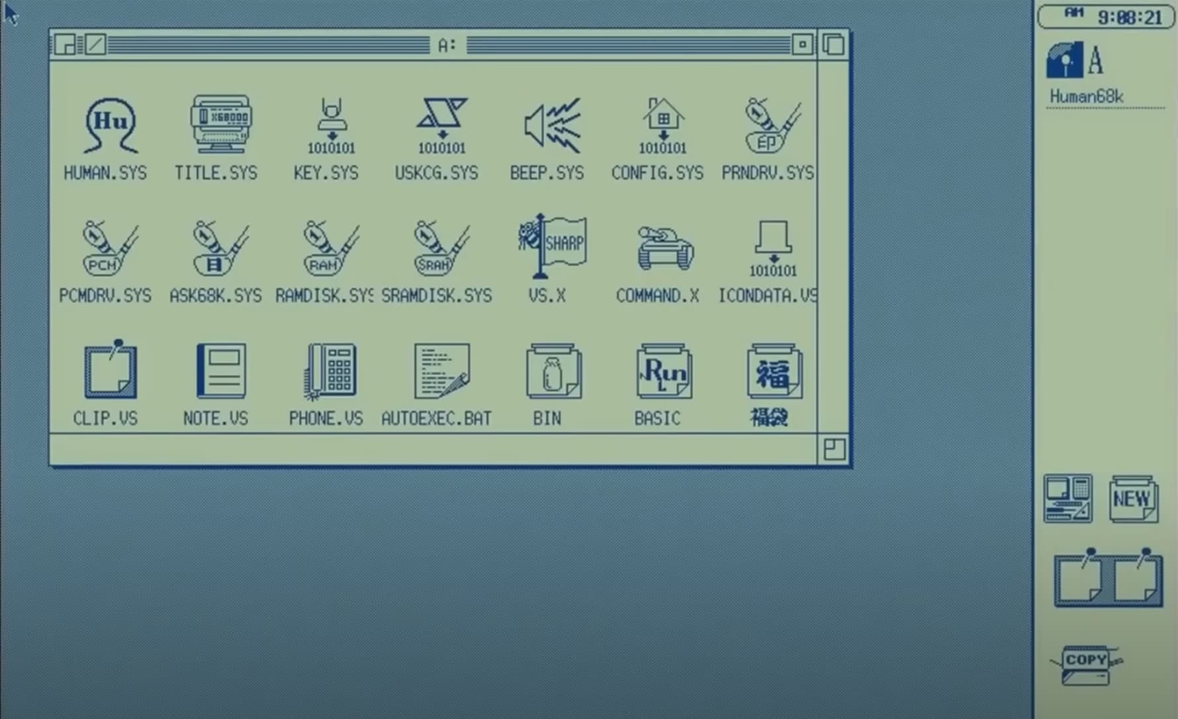The image size is (1178, 719).
Task: Open the 福袋 folder icon
Action: point(774,371)
